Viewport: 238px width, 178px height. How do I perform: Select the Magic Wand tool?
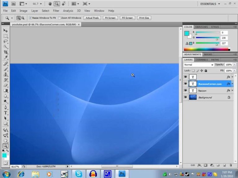pyautogui.click(x=6, y=47)
